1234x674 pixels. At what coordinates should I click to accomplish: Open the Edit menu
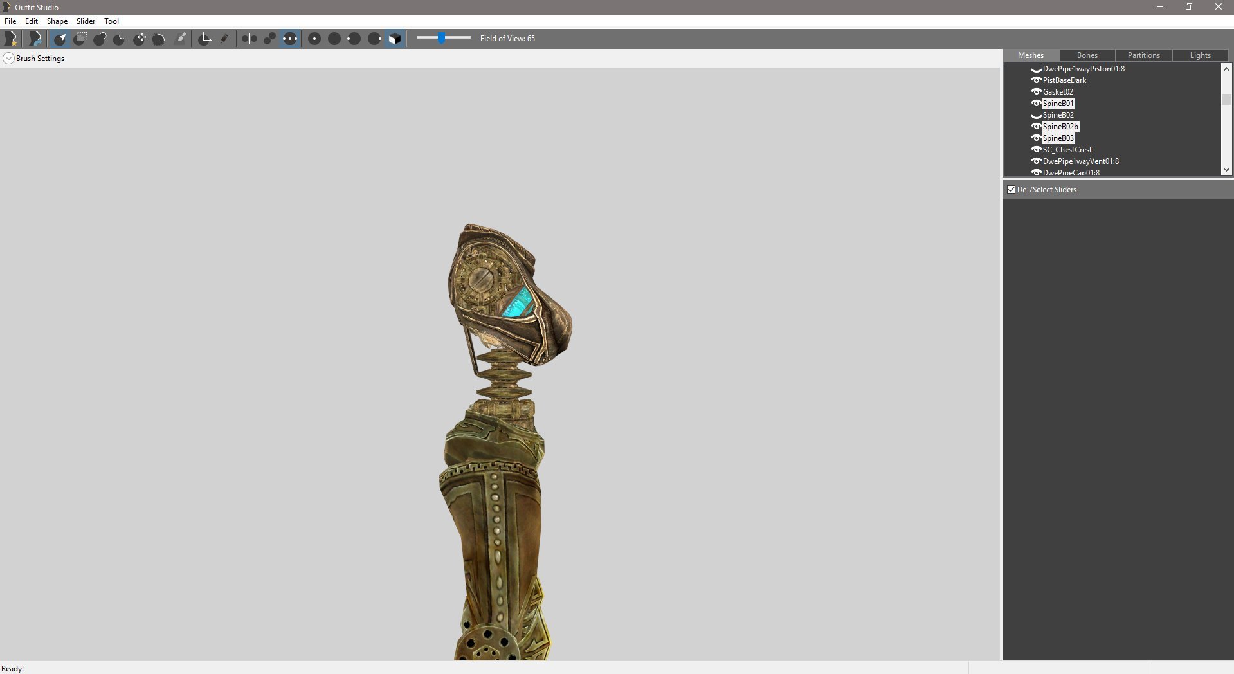(x=32, y=21)
